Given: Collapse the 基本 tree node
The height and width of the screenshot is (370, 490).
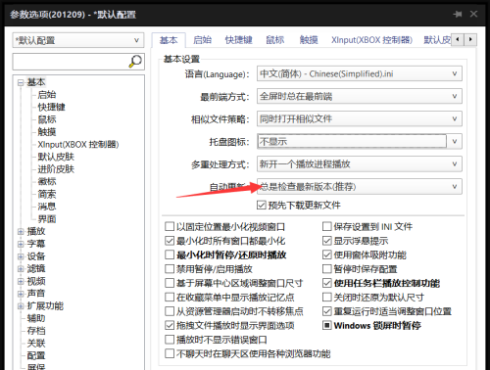Looking at the screenshot, I should (x=21, y=82).
